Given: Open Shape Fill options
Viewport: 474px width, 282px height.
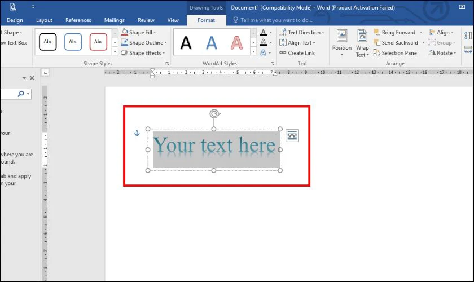Looking at the screenshot, I should 139,32.
